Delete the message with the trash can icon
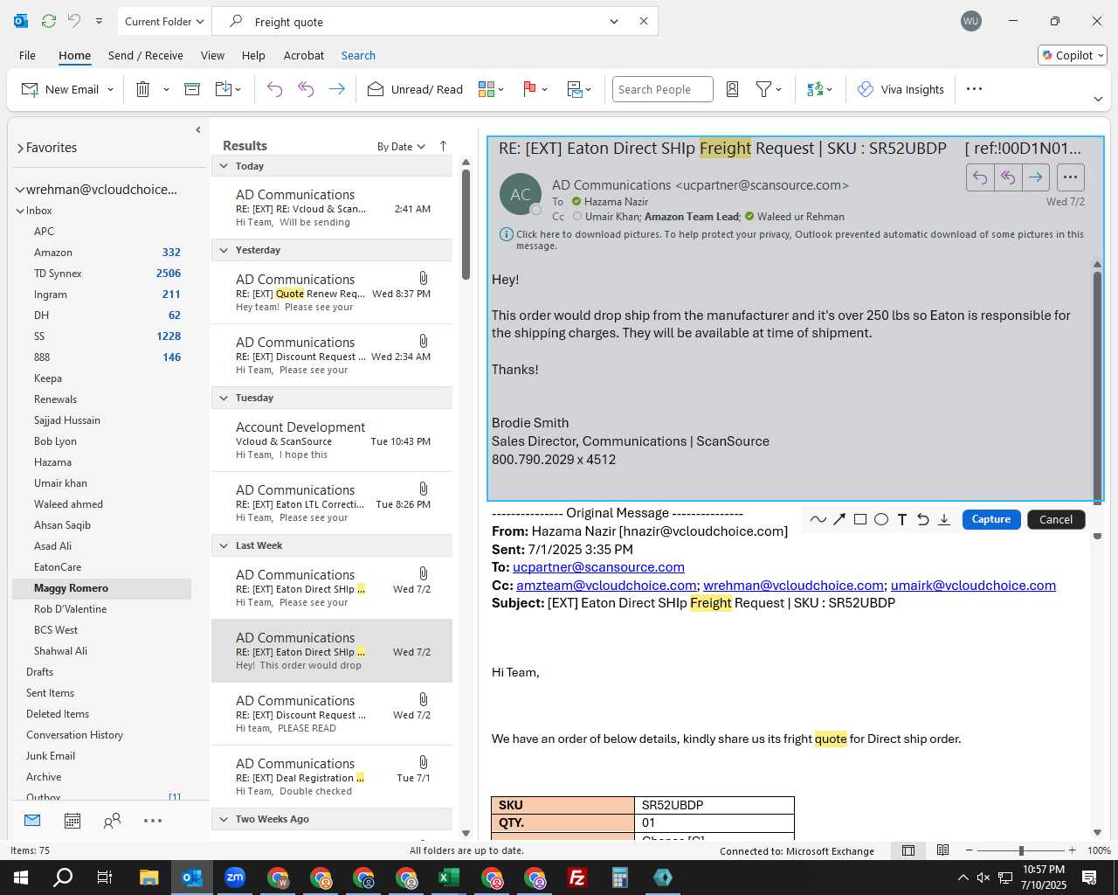The width and height of the screenshot is (1118, 895). (143, 89)
